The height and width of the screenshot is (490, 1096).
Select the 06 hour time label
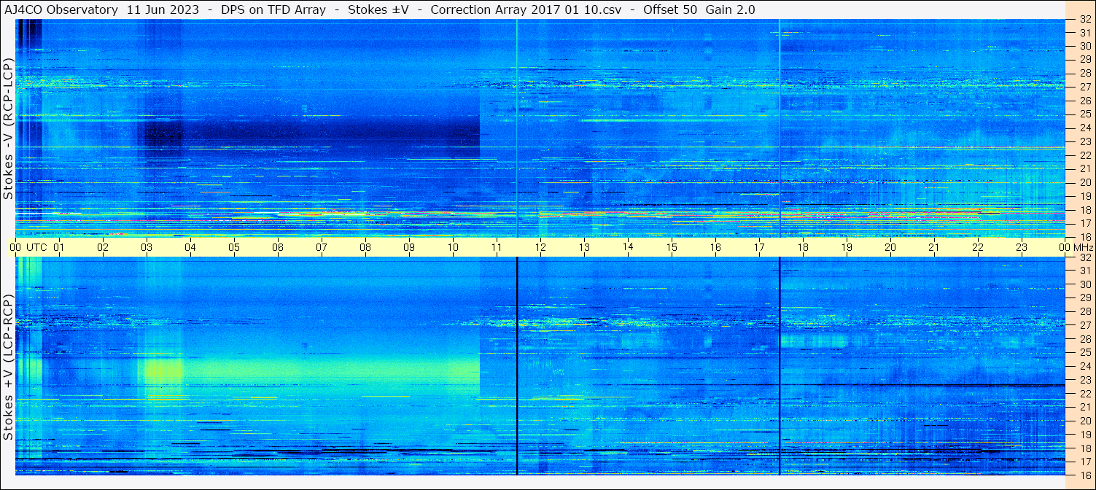click(278, 247)
